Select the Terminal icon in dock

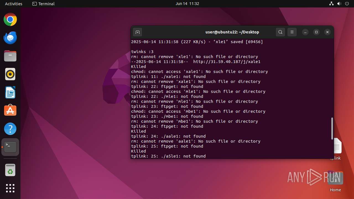pyautogui.click(x=10, y=147)
